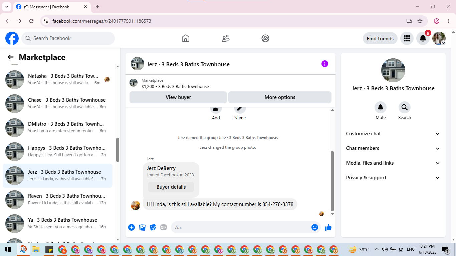The height and width of the screenshot is (256, 456).
Task: Click the Facebook logo icon
Action: (12, 38)
